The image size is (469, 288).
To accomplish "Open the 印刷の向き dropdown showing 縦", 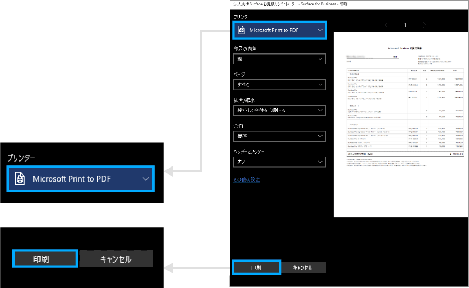I will 279,59.
